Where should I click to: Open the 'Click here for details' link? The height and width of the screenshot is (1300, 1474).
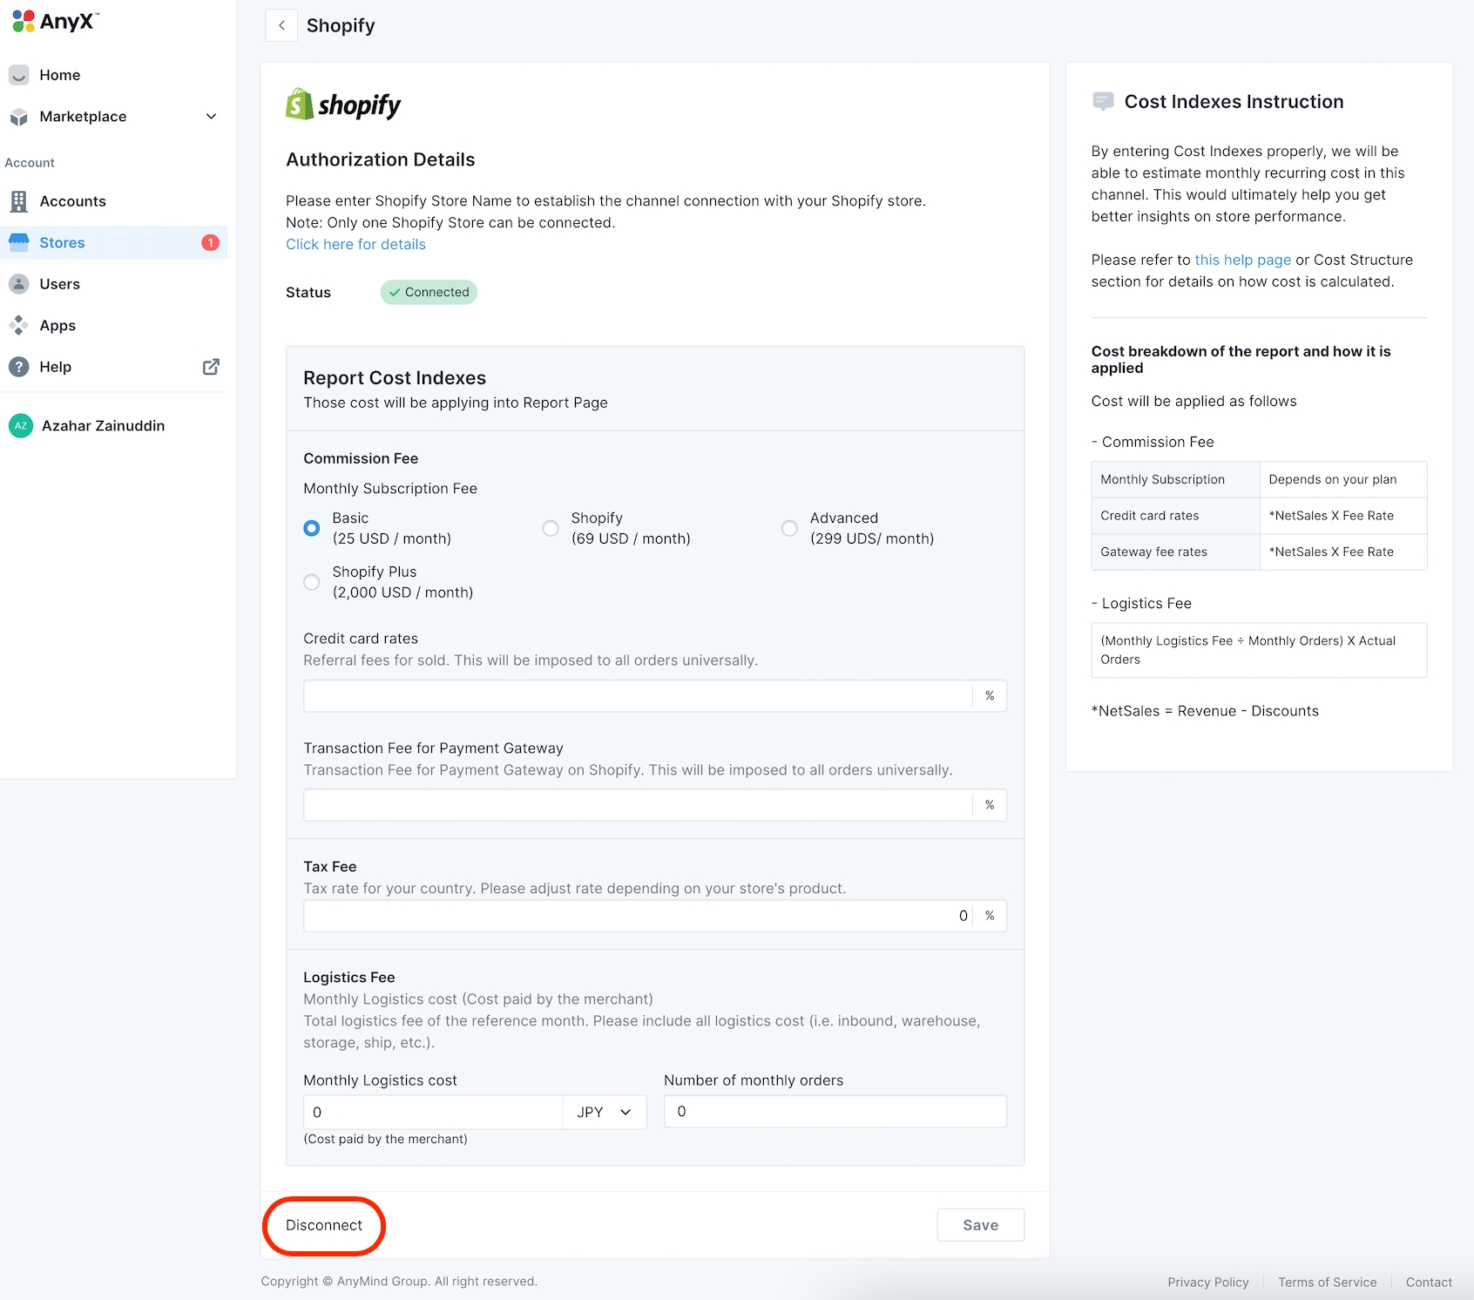(x=355, y=245)
